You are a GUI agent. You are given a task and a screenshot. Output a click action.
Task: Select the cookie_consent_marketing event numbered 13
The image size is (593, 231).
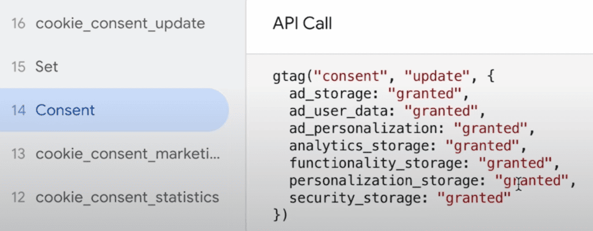pos(127,154)
